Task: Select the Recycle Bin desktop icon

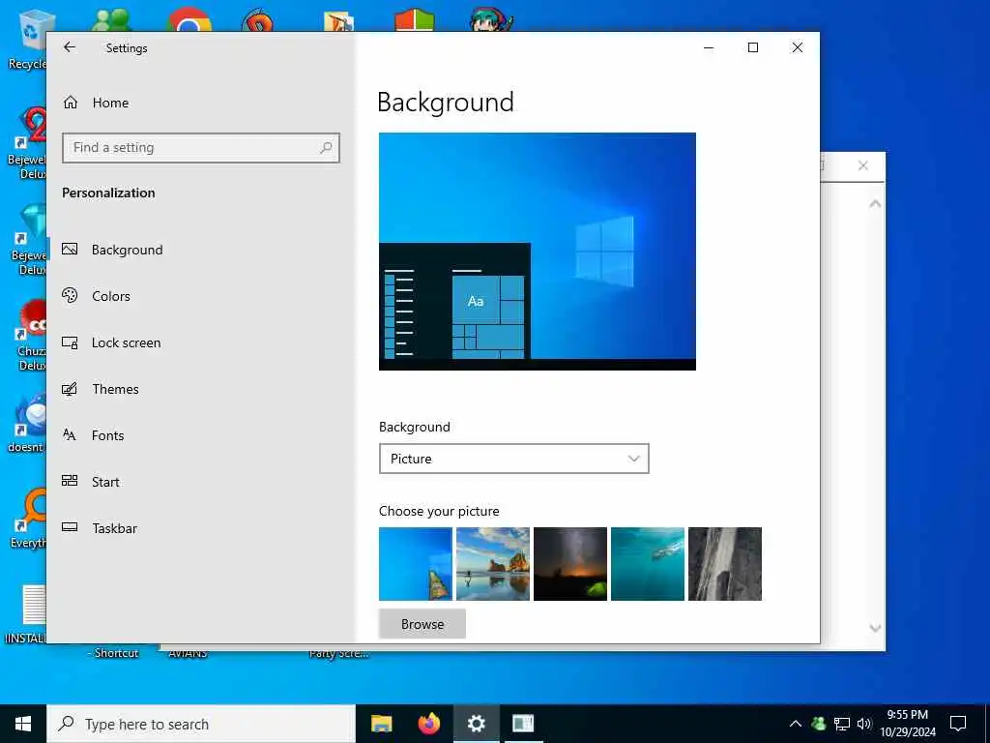Action: point(27,41)
